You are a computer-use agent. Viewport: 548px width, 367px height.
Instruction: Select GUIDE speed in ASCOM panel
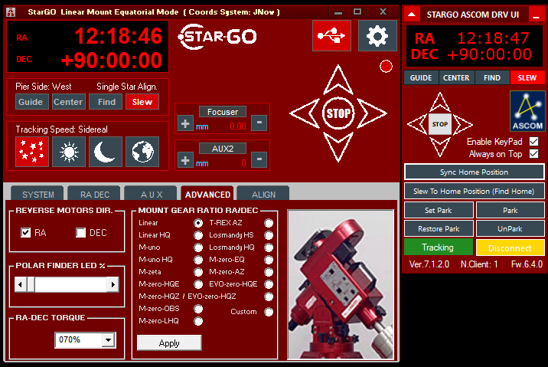pos(421,77)
